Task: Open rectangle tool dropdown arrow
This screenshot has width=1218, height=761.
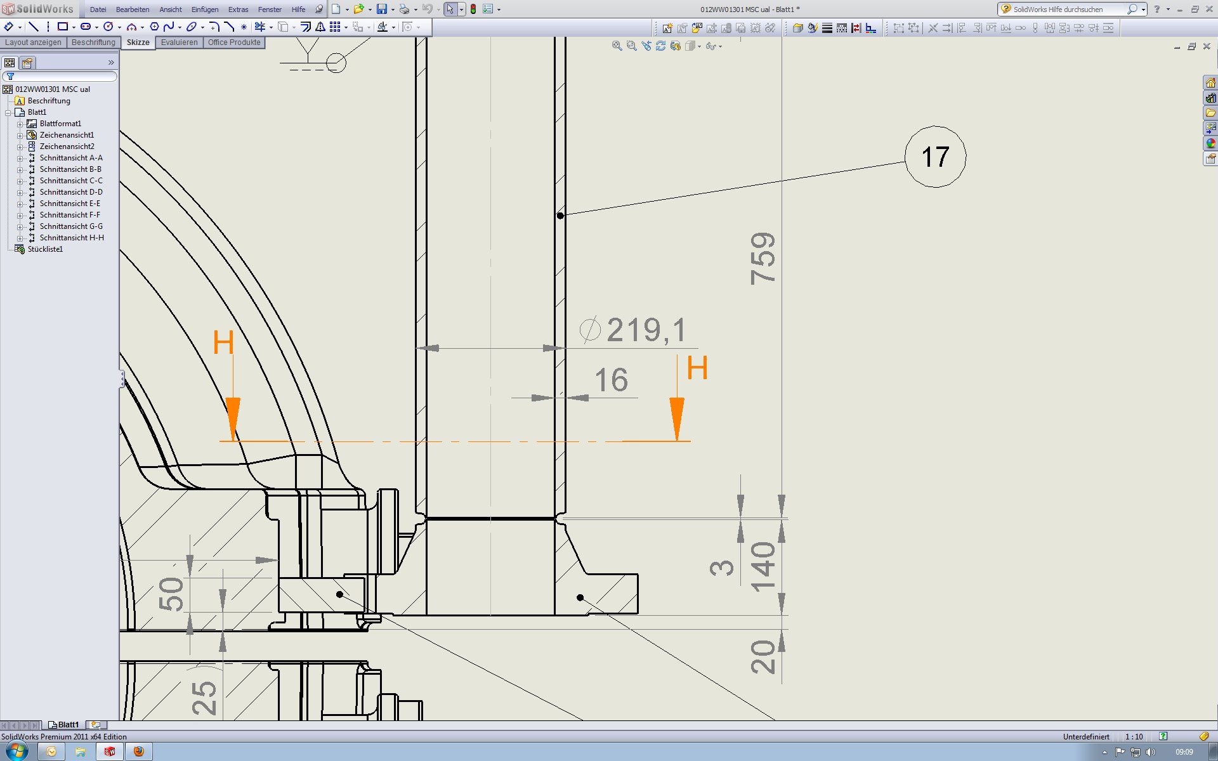Action: tap(74, 27)
